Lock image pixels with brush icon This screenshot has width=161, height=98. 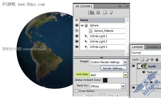click(x=147, y=60)
